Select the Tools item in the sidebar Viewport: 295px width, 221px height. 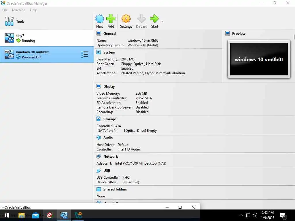point(47,21)
